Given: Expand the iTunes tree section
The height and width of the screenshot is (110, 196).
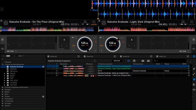Looking at the screenshot, I should click(x=3, y=97).
